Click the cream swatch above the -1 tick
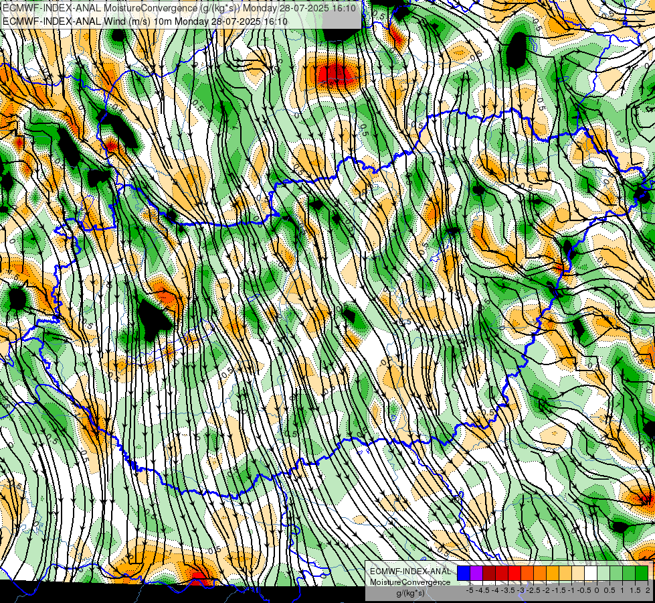The height and width of the screenshot is (603, 655). tap(578, 574)
